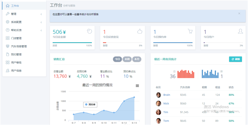
Task: Expand the 帮助反馈 menu chevron
Action: coord(41,30)
